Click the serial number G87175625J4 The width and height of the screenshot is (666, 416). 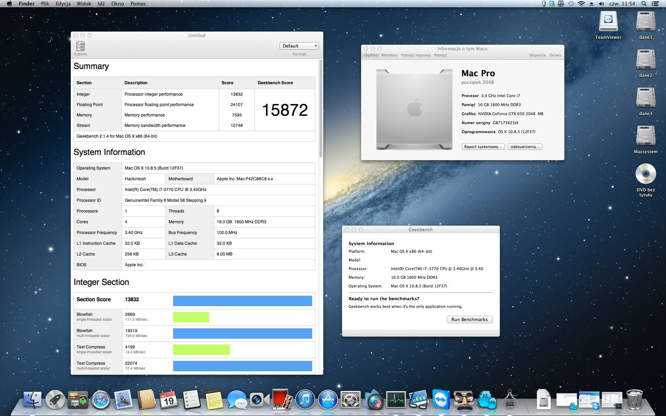(505, 123)
